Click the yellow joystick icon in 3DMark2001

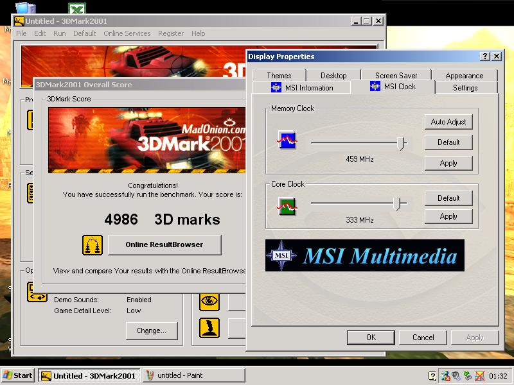pyautogui.click(x=209, y=328)
